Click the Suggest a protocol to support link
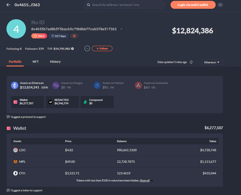This screenshot has height=195, width=241. tap(28, 117)
